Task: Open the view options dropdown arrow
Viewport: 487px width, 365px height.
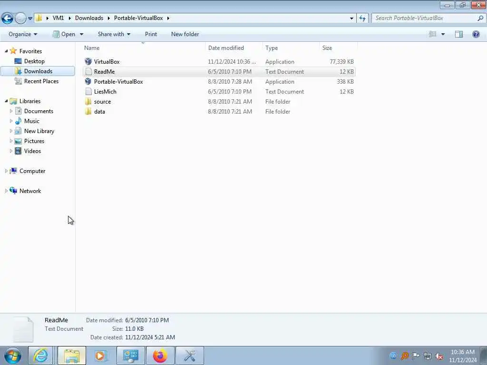Action: (x=443, y=34)
